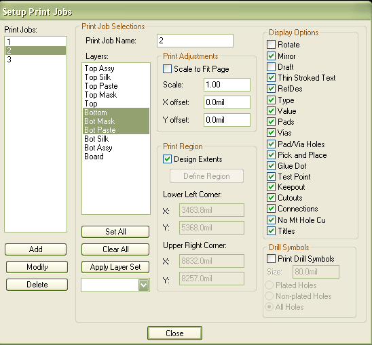The image size is (372, 345).
Task: Select the Bot Assy layer
Action: click(116, 147)
